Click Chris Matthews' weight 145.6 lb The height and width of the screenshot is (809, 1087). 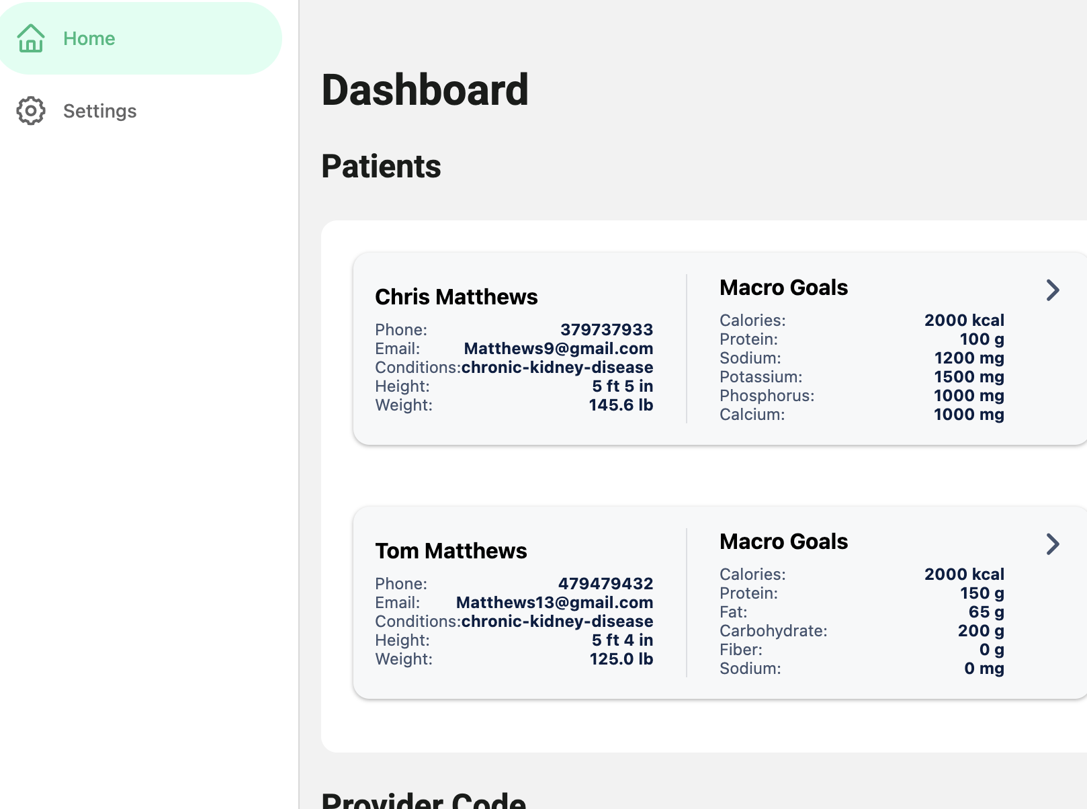621,405
